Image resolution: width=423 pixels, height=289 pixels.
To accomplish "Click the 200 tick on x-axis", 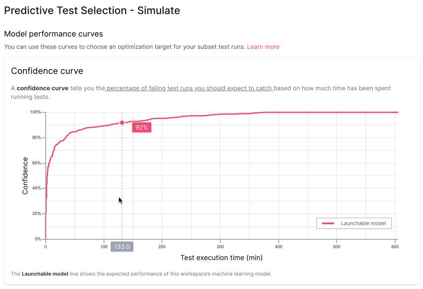I will pyautogui.click(x=162, y=247).
